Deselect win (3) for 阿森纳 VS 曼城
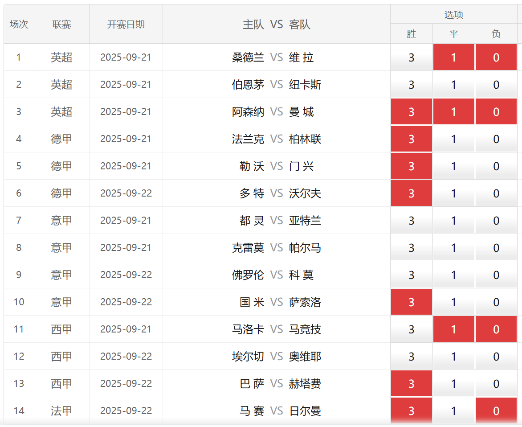The height and width of the screenshot is (427, 522). 411,112
